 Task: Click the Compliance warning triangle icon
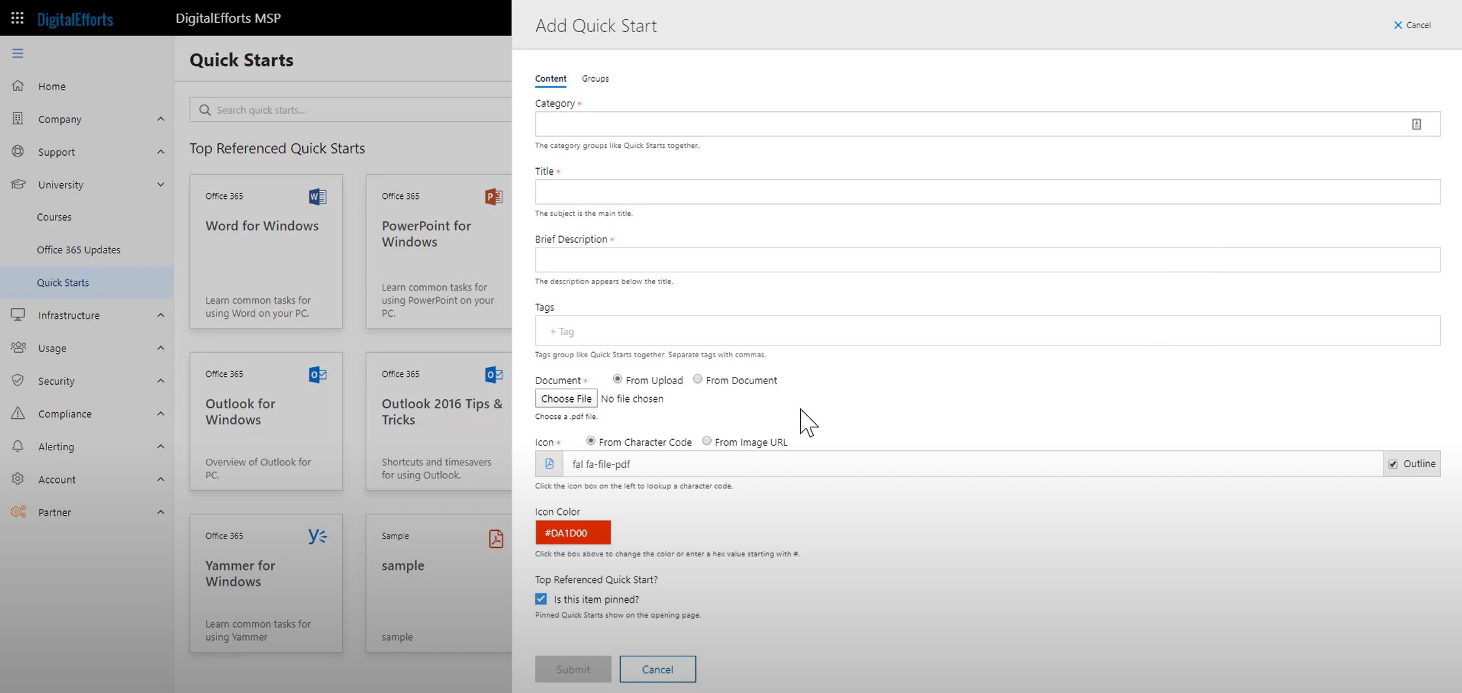tap(18, 413)
